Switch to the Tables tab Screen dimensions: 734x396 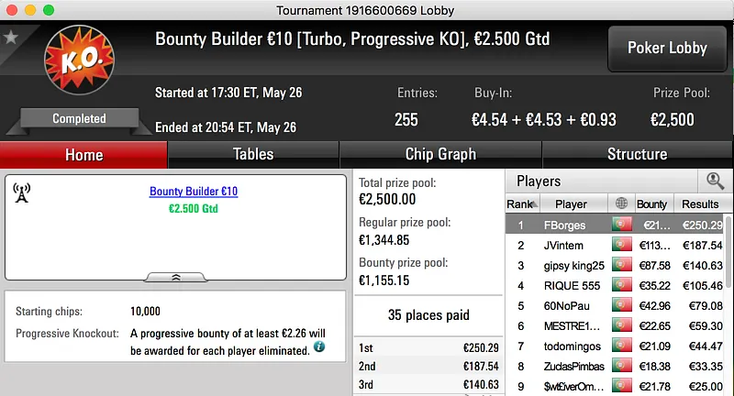pos(253,154)
